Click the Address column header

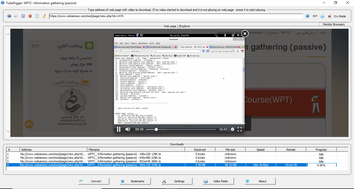click(53, 150)
